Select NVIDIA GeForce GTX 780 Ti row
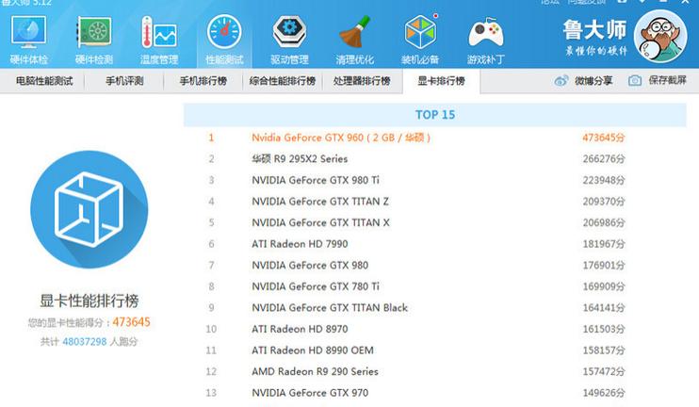The image size is (699, 407). click(x=434, y=286)
